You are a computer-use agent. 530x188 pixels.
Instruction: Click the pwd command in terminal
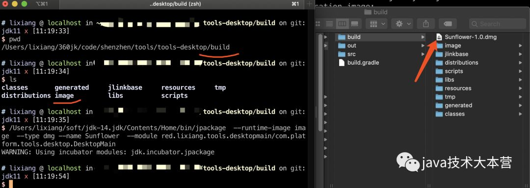pyautogui.click(x=15, y=39)
